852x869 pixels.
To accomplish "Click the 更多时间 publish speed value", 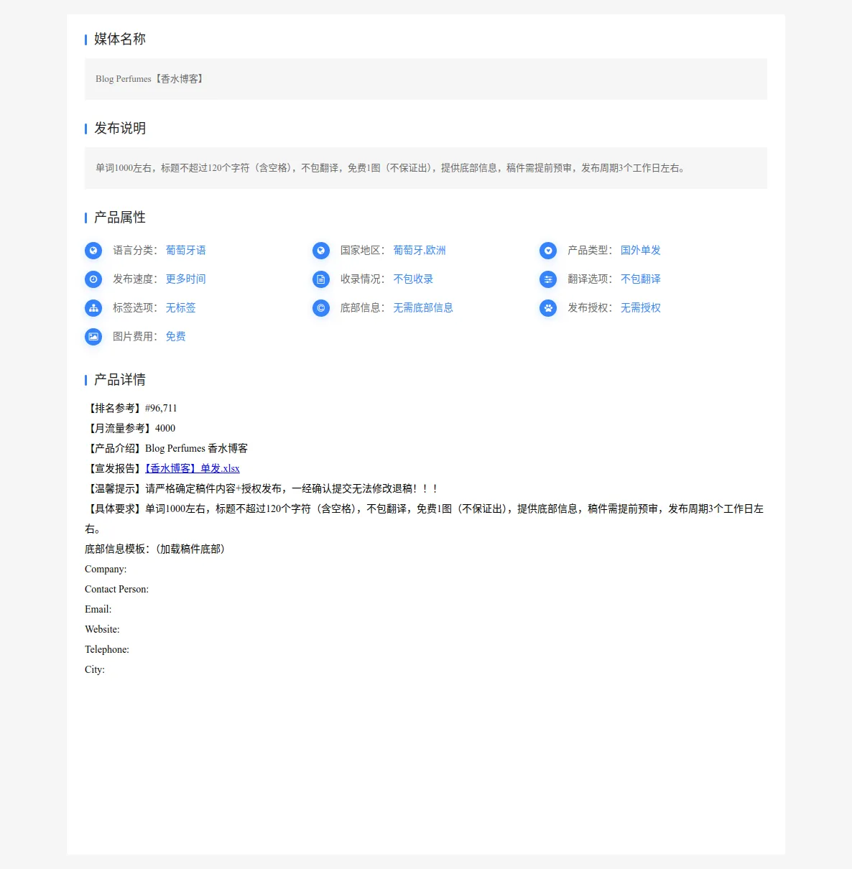I will point(186,279).
